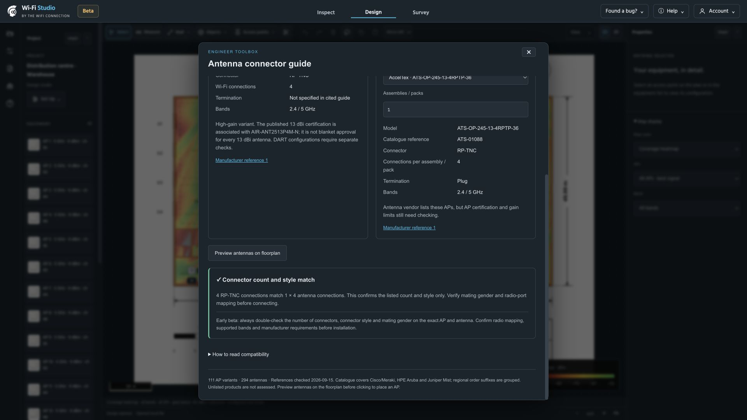Click the Help info circle icon

pyautogui.click(x=661, y=11)
